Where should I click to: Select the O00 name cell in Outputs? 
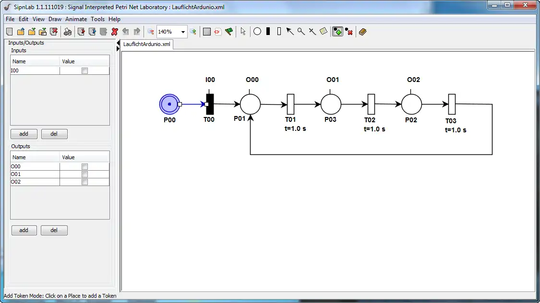[35, 166]
